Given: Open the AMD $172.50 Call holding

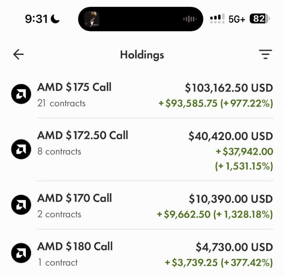Looking at the screenshot, I should point(82,135).
